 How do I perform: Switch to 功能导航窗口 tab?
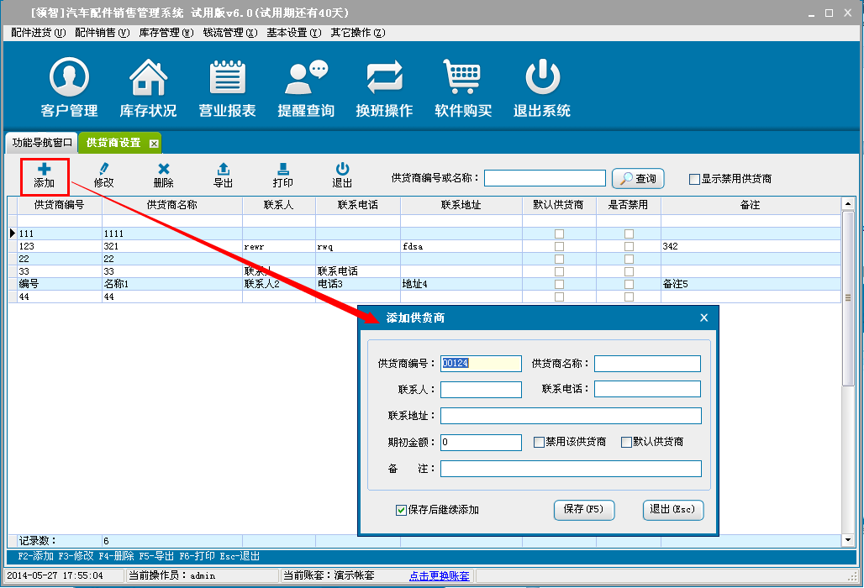[x=43, y=143]
